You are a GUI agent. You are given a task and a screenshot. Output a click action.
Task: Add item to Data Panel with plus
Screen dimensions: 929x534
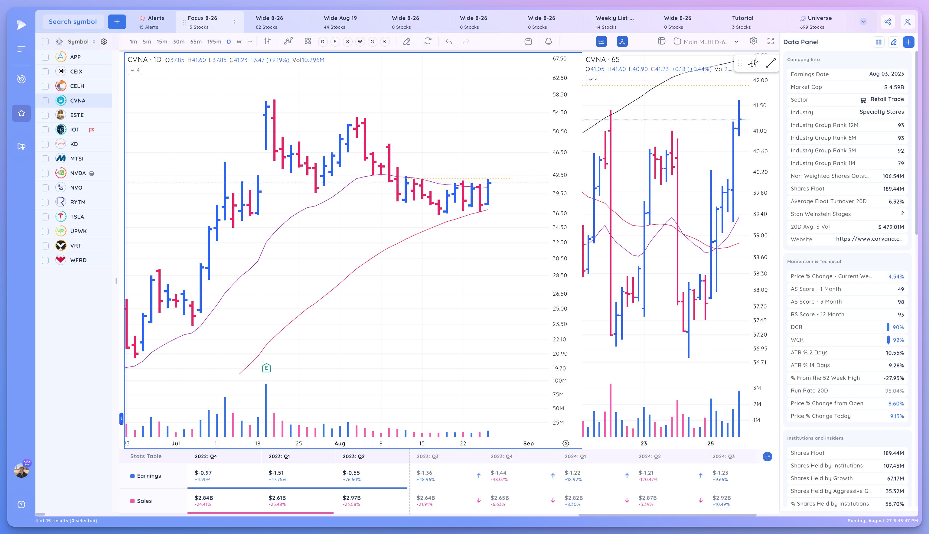pyautogui.click(x=908, y=42)
